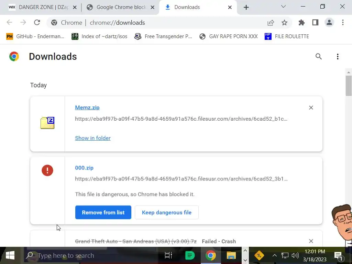
Task: Expand the tab search dropdown arrow
Action: click(283, 7)
